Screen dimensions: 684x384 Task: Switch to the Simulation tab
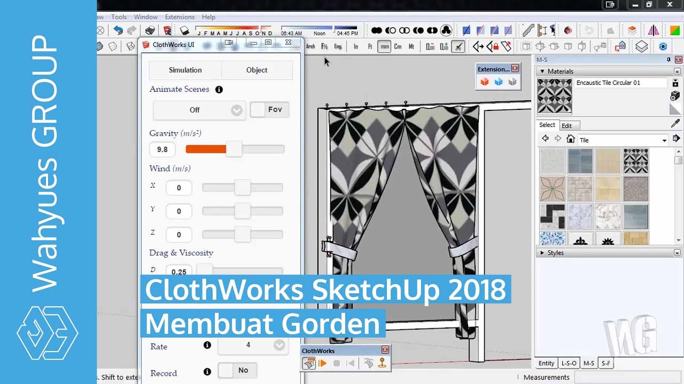pos(185,70)
